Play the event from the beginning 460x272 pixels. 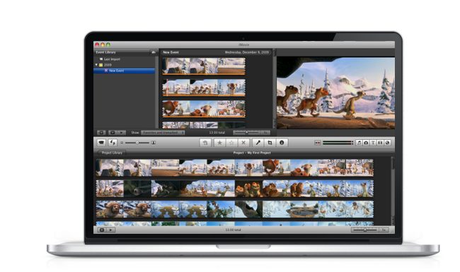pos(121,133)
